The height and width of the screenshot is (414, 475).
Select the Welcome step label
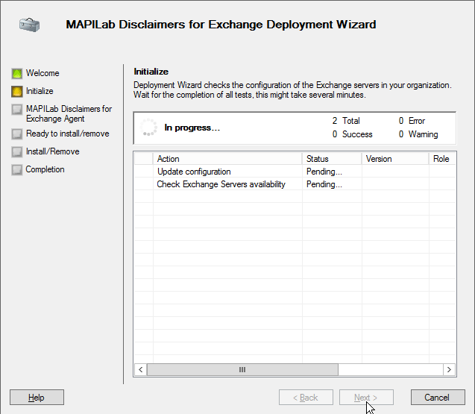(x=43, y=73)
